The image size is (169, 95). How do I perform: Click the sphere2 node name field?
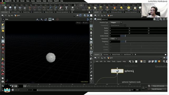[x=127, y=19]
